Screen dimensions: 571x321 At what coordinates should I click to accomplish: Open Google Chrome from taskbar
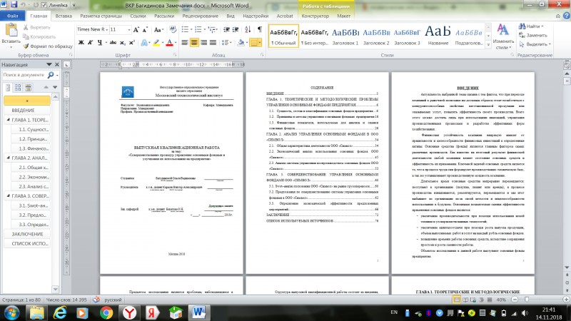[x=106, y=312]
